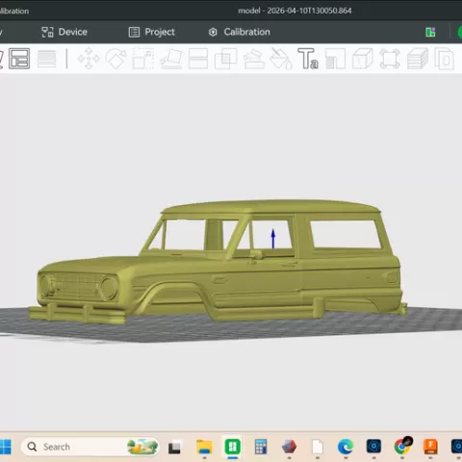Click the plain cube icon in toolbar
This screenshot has height=462, width=462.
coord(363,59)
